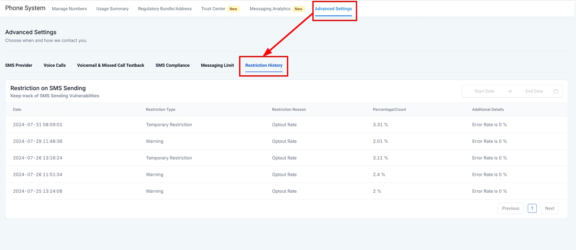Switch to the Usage Summary tab
The width and height of the screenshot is (576, 250).
tap(112, 9)
